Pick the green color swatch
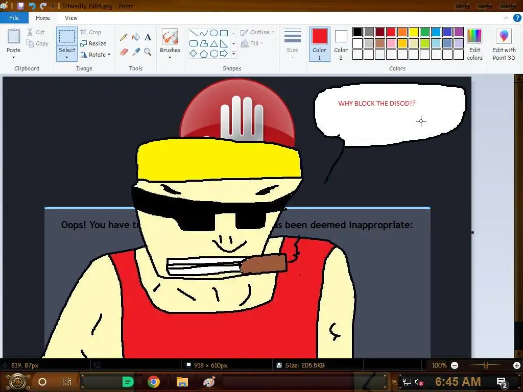The width and height of the screenshot is (523, 392). [425, 32]
